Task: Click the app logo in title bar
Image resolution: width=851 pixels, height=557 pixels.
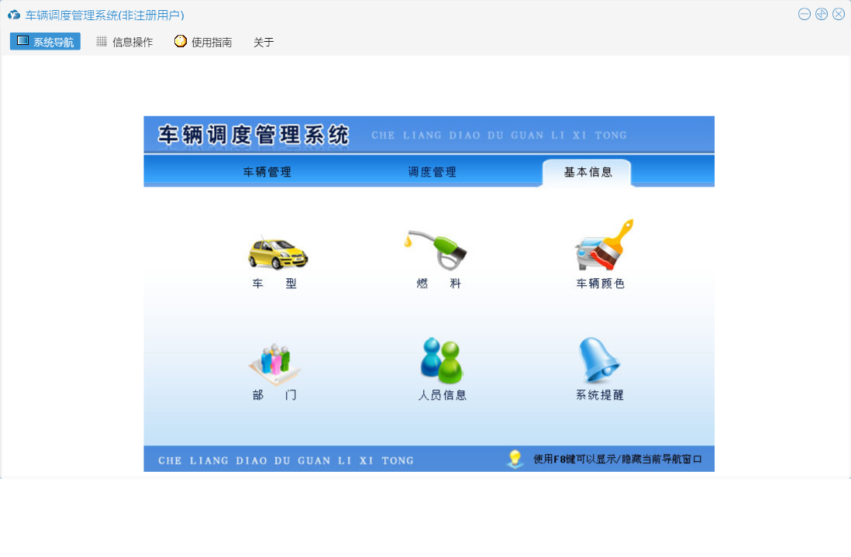Action: (14, 15)
